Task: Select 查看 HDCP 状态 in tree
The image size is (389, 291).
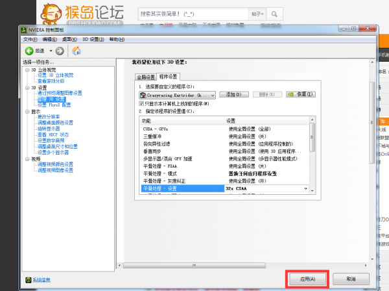Action: [53, 134]
